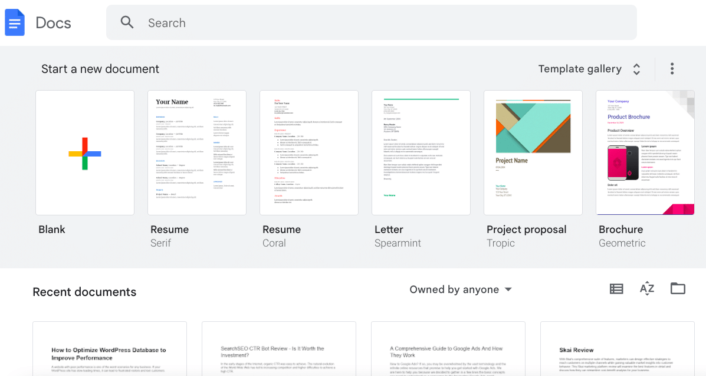Screen dimensions: 706x376
Task: Open the Resume Coral template thumbnail
Action: tap(309, 153)
